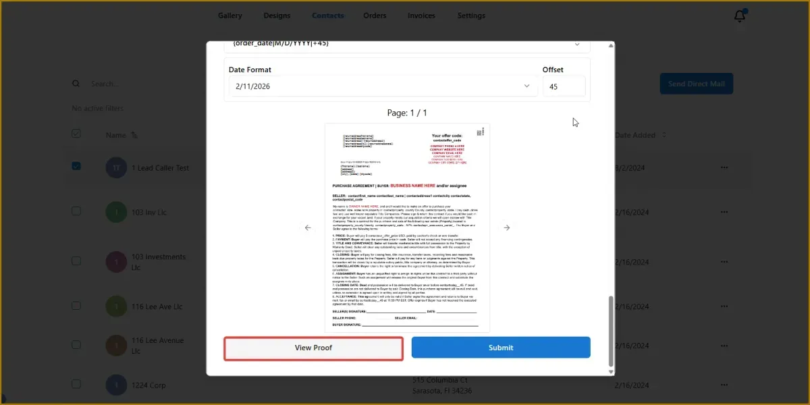Click the "No active filters" text
Image resolution: width=810 pixels, height=405 pixels.
97,108
